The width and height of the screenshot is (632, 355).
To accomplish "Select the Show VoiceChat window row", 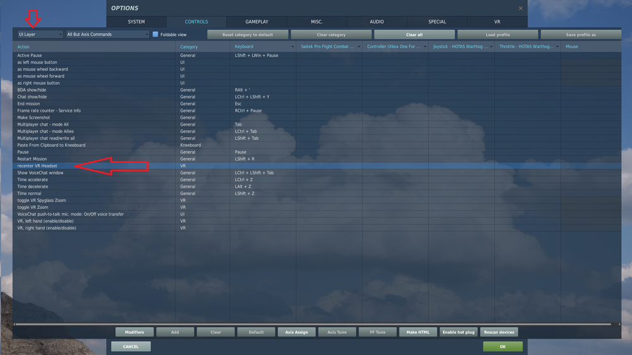I will click(317, 172).
